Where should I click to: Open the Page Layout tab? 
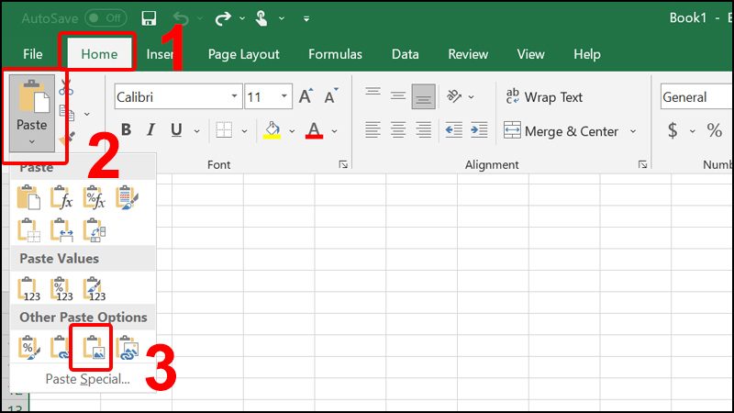[243, 54]
